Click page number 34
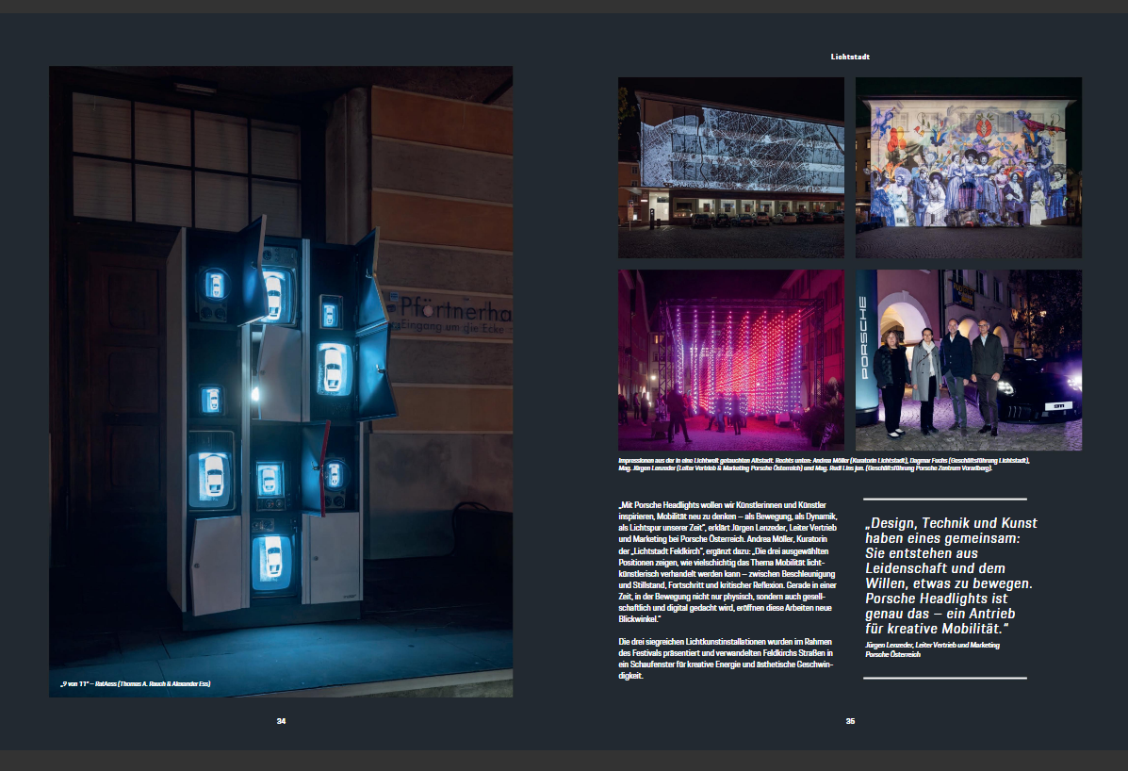 pyautogui.click(x=280, y=719)
